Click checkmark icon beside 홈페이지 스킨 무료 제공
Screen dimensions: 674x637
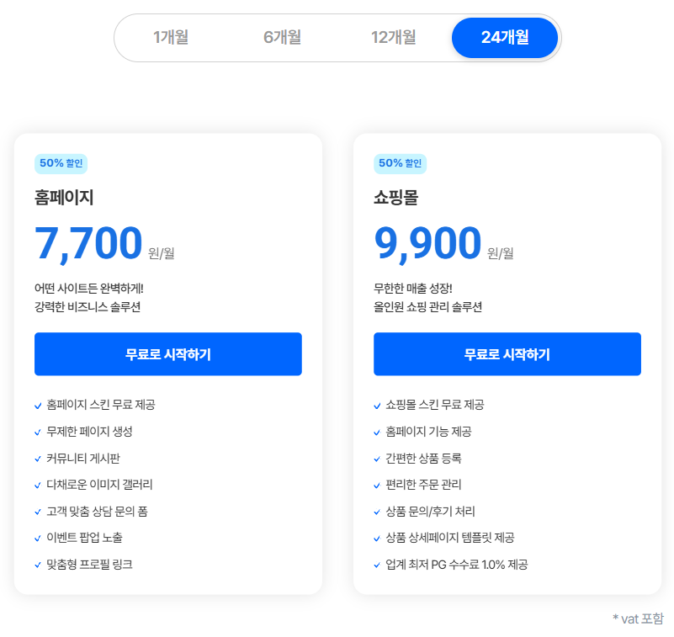[38, 406]
